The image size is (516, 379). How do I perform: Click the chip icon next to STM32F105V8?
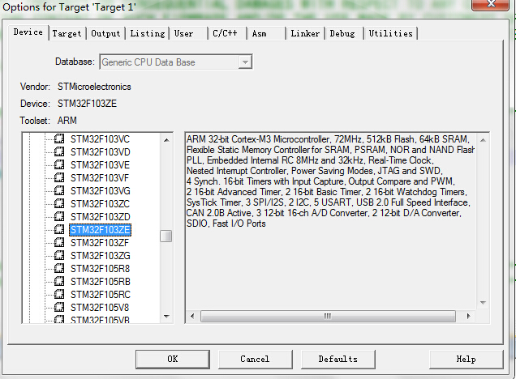[x=59, y=307]
